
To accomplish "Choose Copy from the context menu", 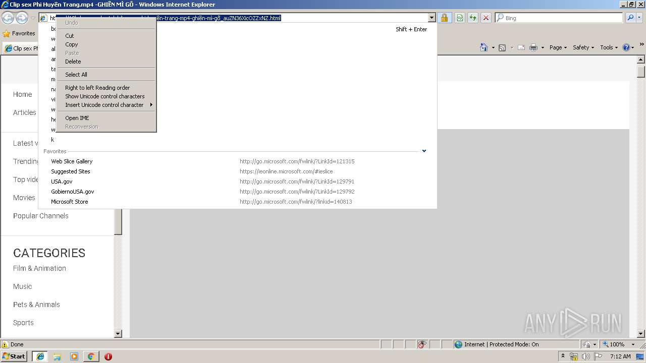I will (x=106, y=44).
